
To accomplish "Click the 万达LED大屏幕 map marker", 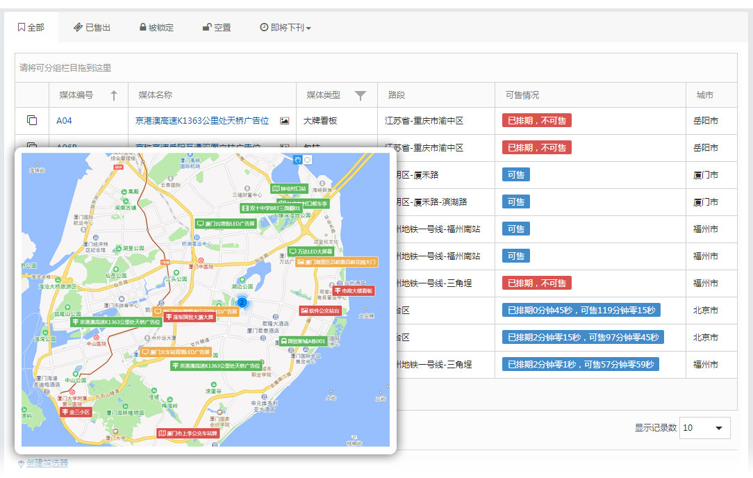I will pyautogui.click(x=311, y=252).
